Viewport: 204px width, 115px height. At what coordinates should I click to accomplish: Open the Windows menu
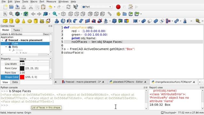tap(63, 2)
